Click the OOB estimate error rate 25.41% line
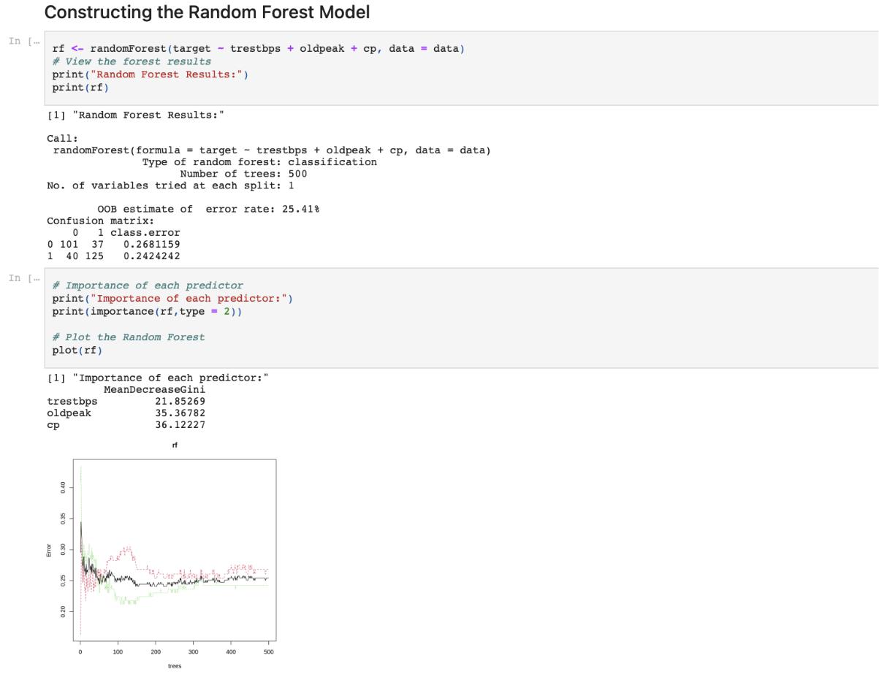The width and height of the screenshot is (879, 677). tap(208, 209)
